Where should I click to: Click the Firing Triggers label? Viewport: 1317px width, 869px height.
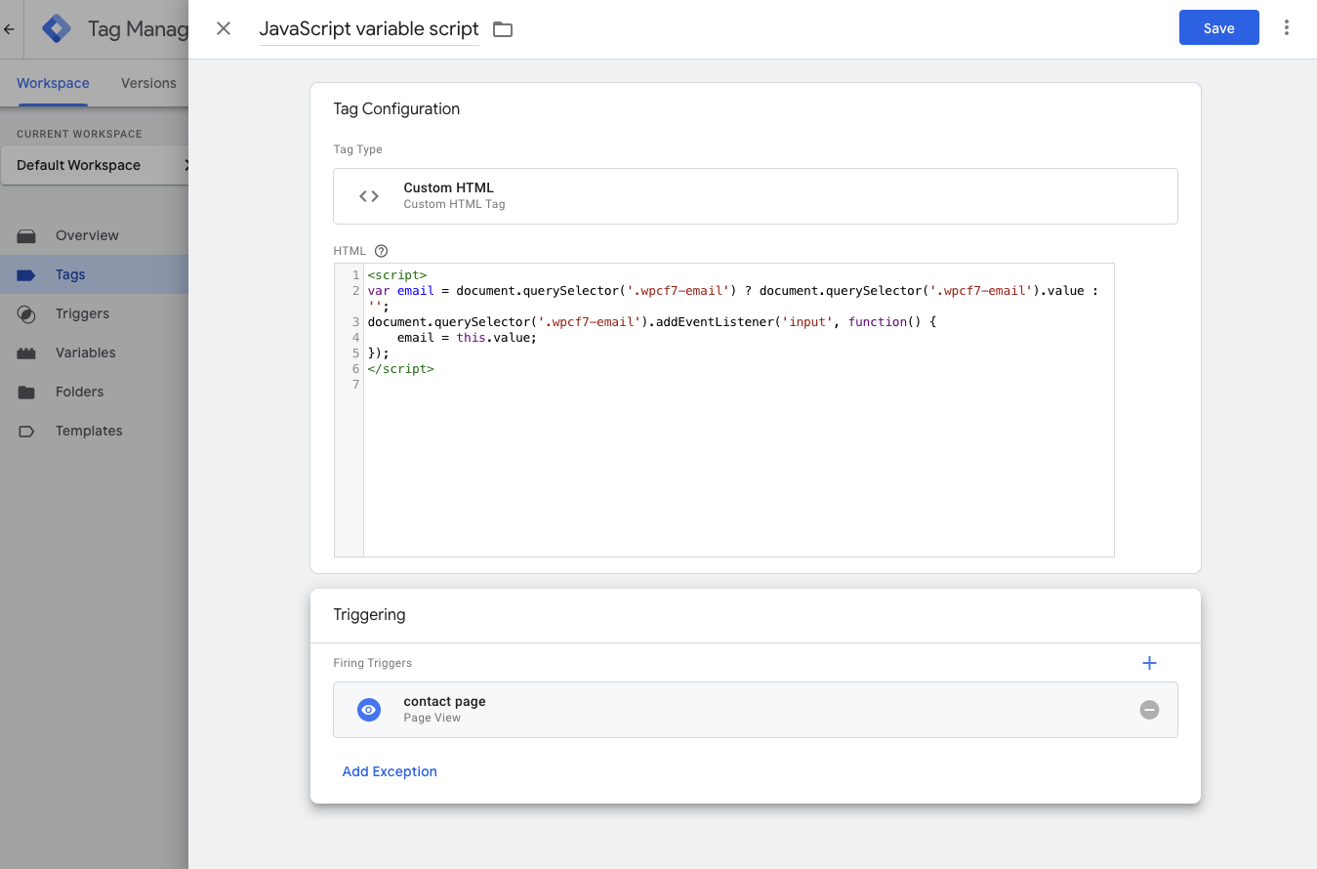tap(373, 663)
